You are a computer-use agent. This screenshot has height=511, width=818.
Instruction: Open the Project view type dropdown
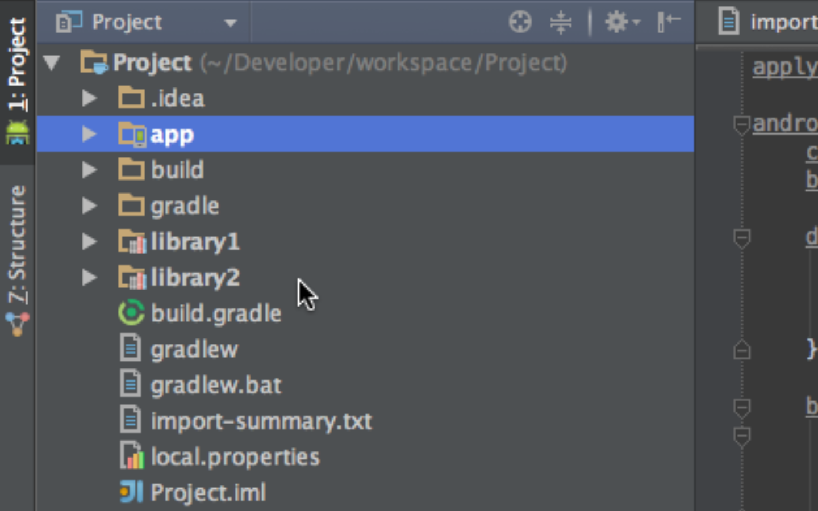coord(230,23)
